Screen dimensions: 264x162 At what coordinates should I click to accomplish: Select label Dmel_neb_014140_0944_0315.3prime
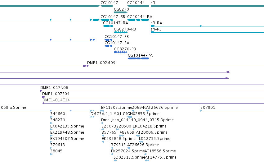[x=137, y=120]
